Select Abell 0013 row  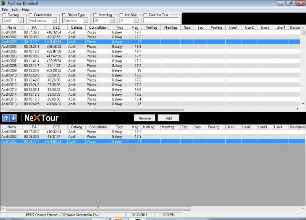[150, 90]
